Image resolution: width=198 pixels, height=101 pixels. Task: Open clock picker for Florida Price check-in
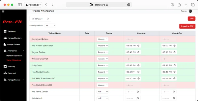pyautogui.click(x=138, y=72)
